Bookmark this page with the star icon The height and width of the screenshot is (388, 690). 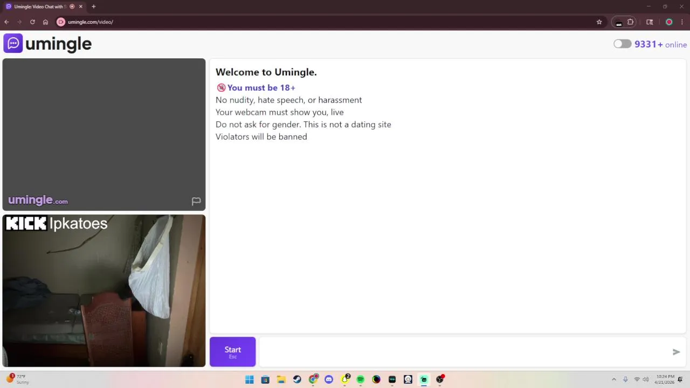pyautogui.click(x=599, y=22)
